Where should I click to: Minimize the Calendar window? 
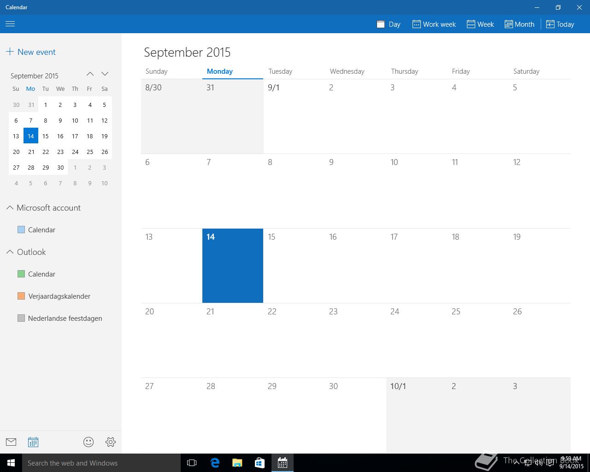[x=537, y=7]
